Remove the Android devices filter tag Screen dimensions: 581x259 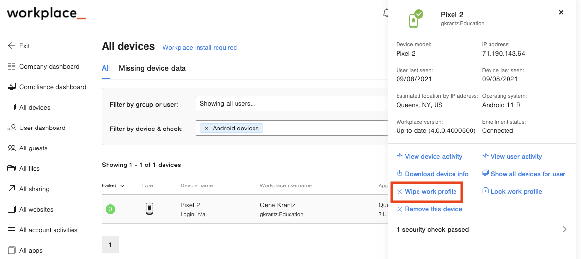pyautogui.click(x=206, y=128)
